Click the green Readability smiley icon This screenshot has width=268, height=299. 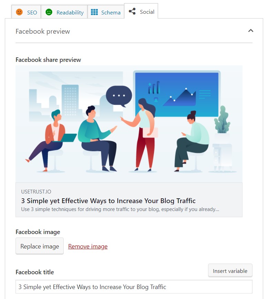click(x=49, y=12)
